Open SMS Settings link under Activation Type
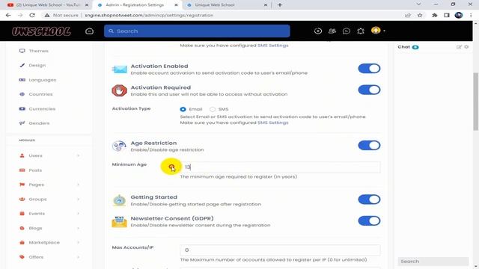 (272, 123)
